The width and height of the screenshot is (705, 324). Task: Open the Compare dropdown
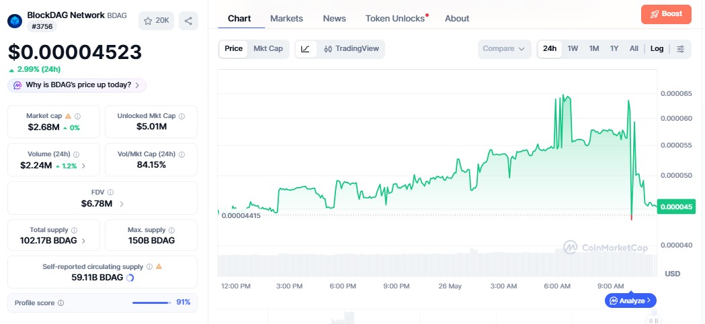click(x=504, y=49)
